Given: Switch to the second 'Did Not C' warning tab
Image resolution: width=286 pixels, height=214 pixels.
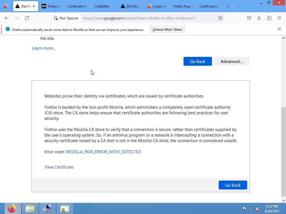Looking at the screenshot, I should click(130, 6).
